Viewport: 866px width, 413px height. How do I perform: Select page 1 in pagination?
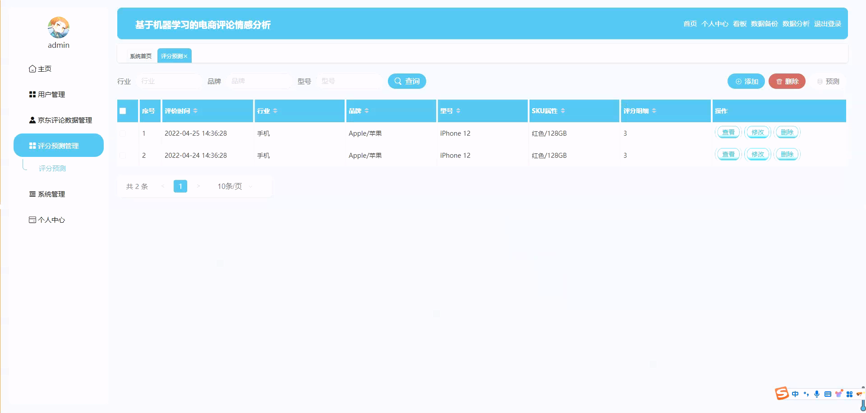coord(180,186)
